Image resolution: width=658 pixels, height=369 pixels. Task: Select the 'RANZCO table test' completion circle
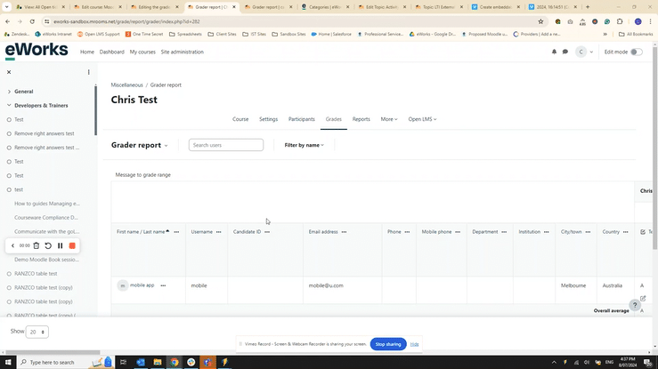[x=9, y=274]
